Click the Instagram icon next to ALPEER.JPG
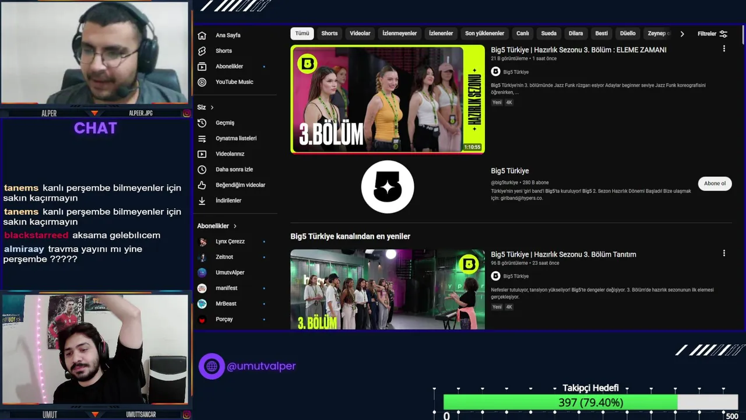Viewport: 746px width, 420px height. tap(186, 113)
